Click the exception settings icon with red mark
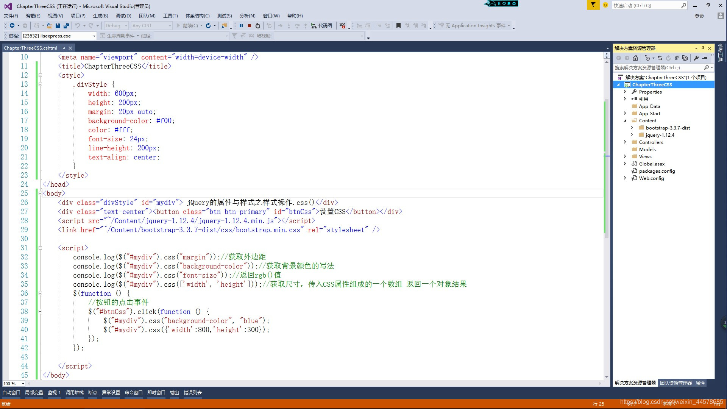 click(x=342, y=25)
